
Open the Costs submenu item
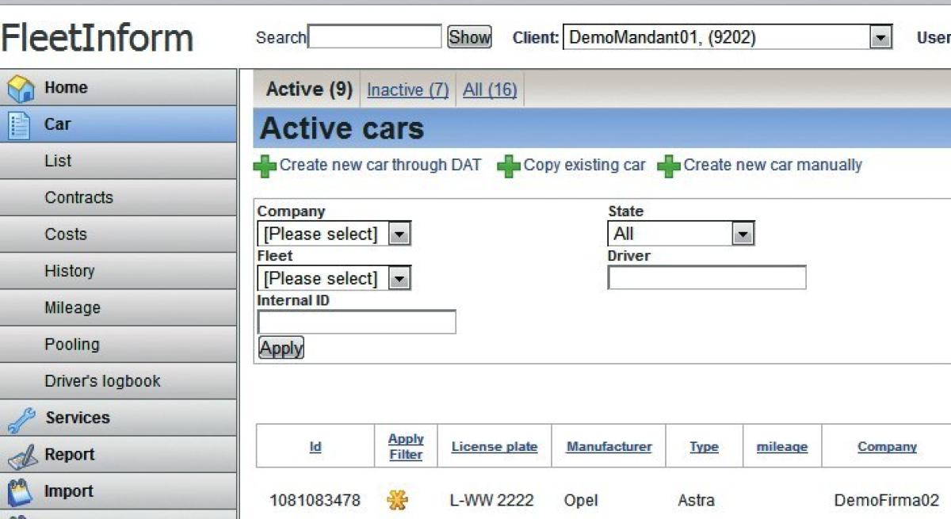pos(118,234)
